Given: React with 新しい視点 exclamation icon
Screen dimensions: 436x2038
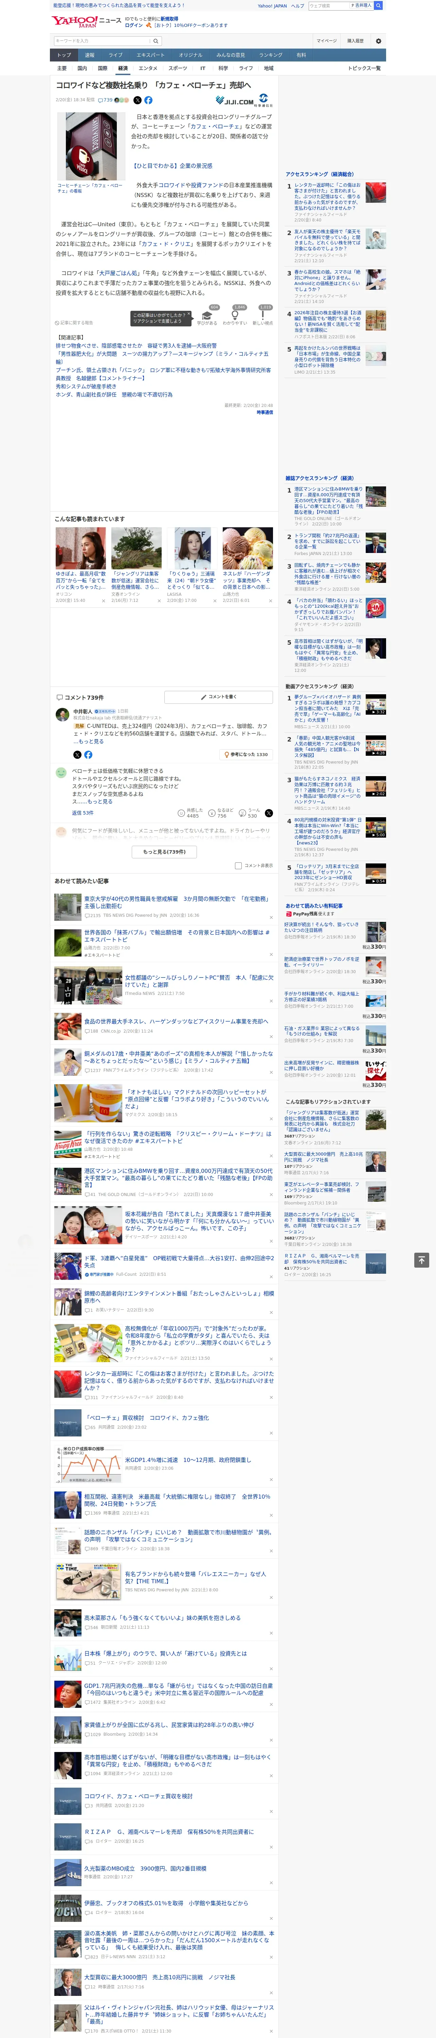Looking at the screenshot, I should click(x=263, y=316).
